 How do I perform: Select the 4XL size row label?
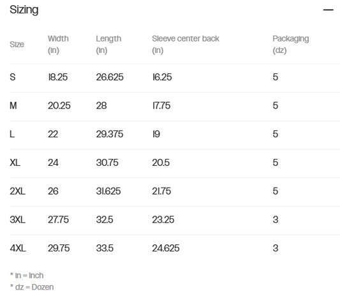18,248
